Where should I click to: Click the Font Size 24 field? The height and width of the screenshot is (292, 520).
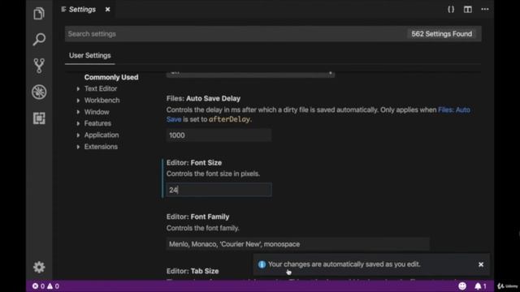tap(219, 190)
